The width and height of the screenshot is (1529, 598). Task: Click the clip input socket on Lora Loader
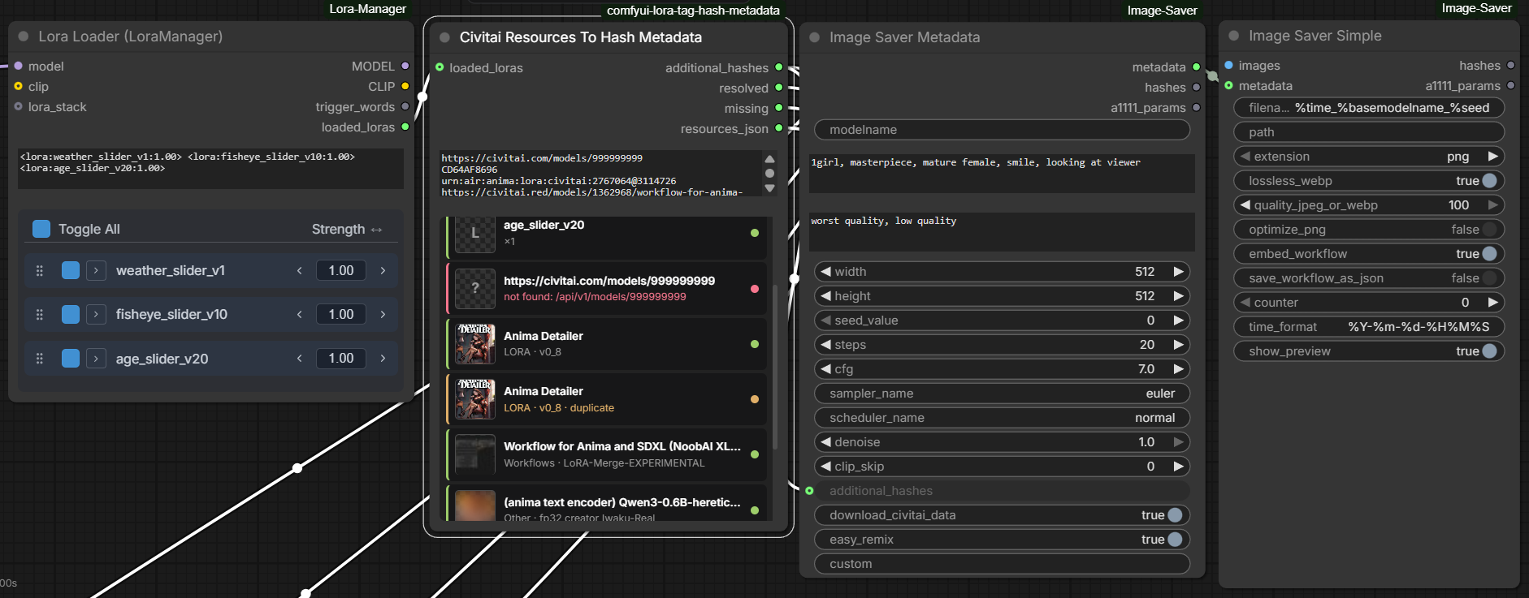coord(18,86)
